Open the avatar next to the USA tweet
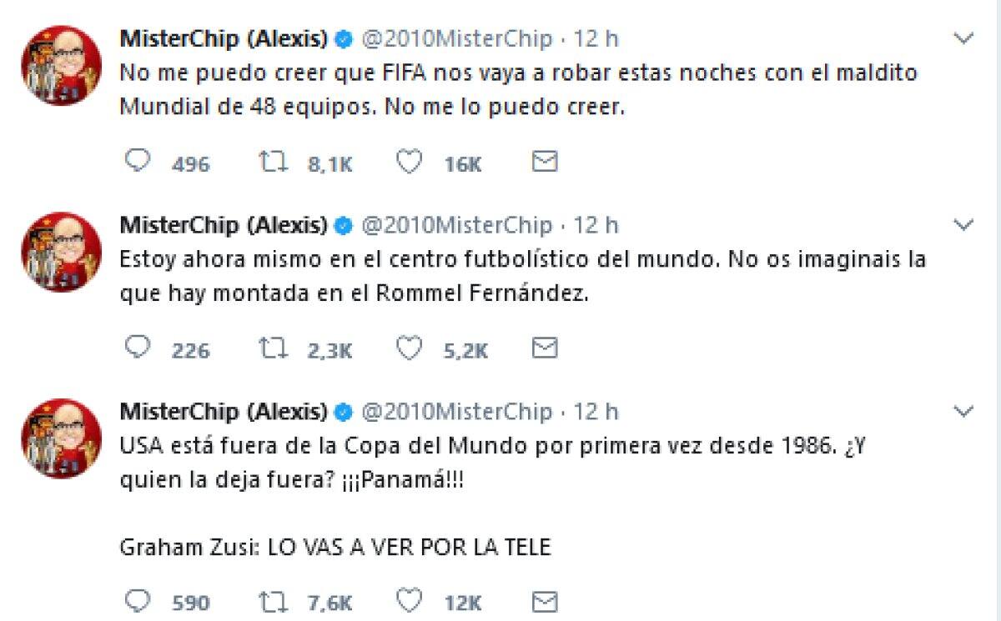The width and height of the screenshot is (1001, 621). [x=61, y=438]
